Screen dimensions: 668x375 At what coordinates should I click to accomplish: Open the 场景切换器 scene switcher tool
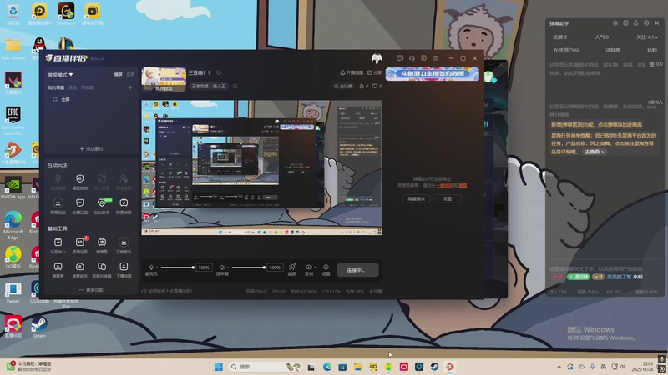(x=102, y=269)
